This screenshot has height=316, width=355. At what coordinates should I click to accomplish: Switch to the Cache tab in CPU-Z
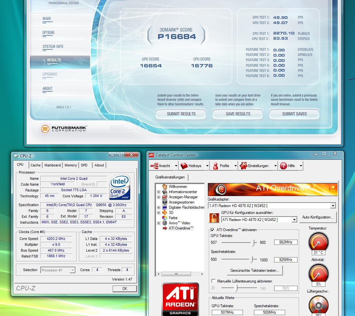click(35, 165)
